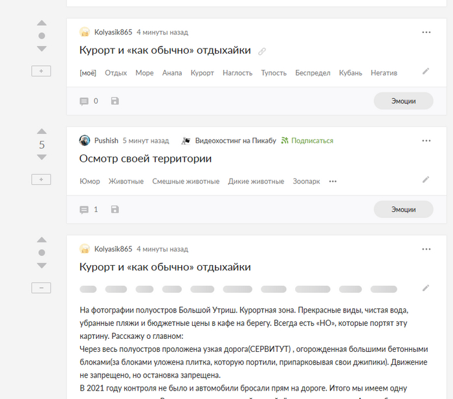Open 'Видеохостинг на Пикабу' community

(236, 140)
